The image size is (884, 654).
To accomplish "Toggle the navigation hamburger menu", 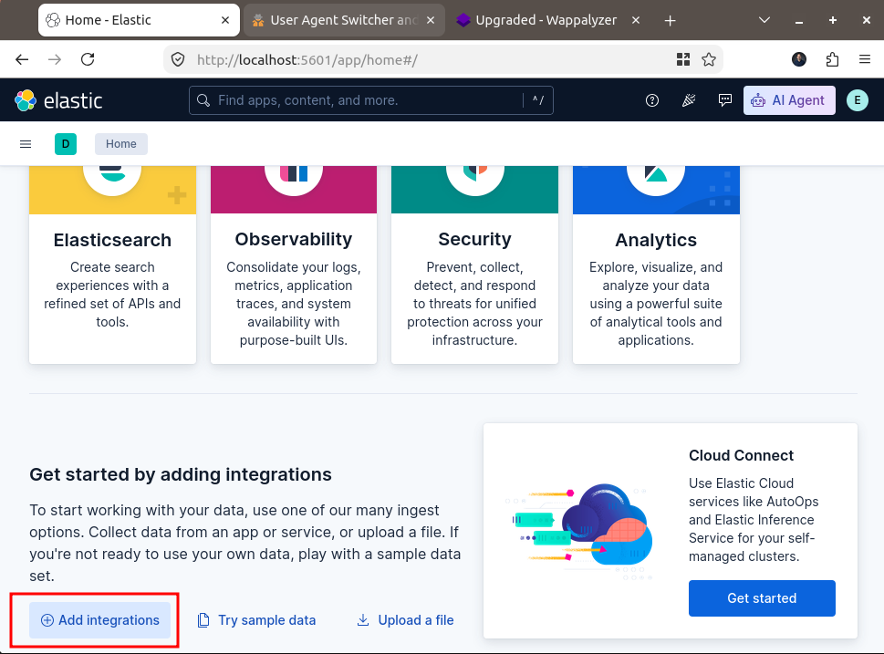I will tap(26, 144).
